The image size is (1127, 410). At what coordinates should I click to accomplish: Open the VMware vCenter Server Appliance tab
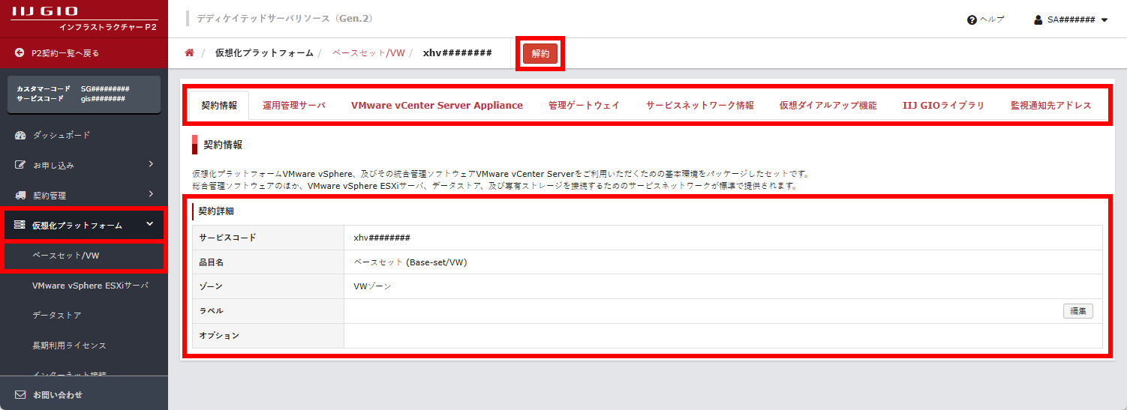[437, 106]
